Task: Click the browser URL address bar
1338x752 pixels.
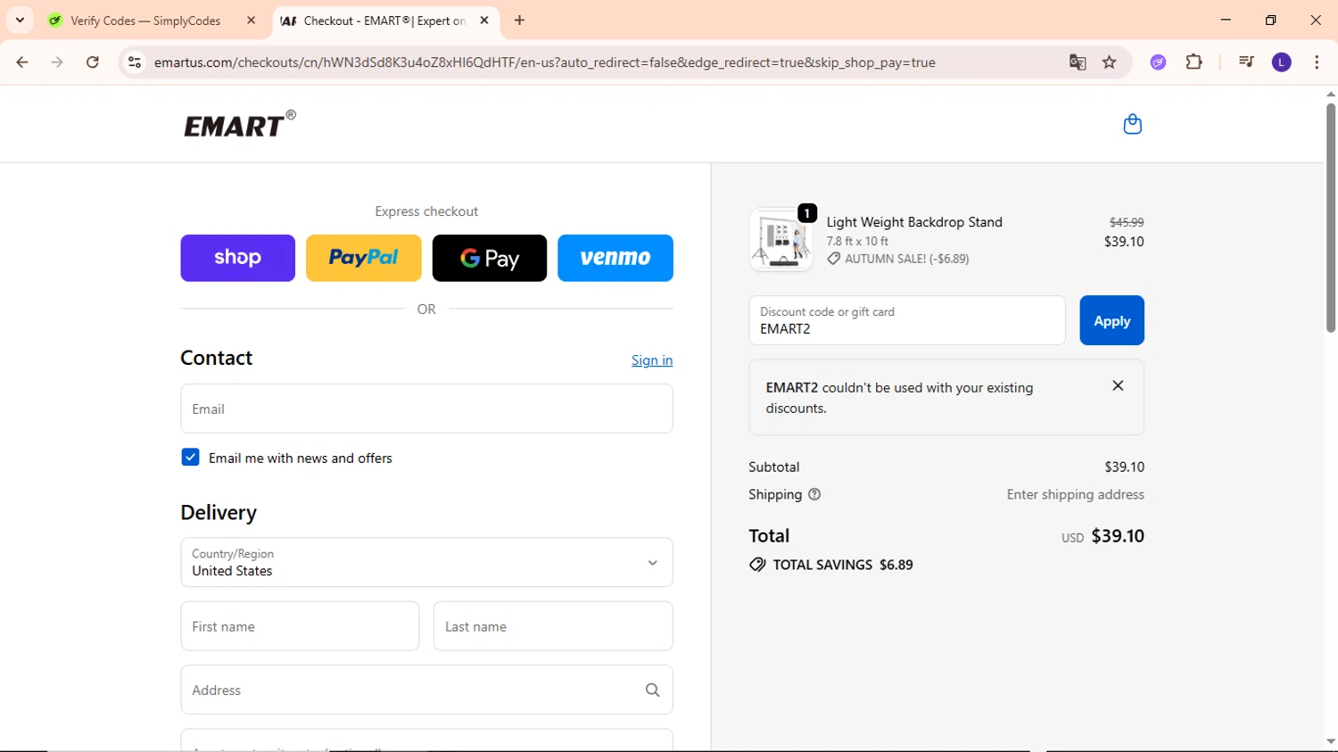Action: (544, 62)
